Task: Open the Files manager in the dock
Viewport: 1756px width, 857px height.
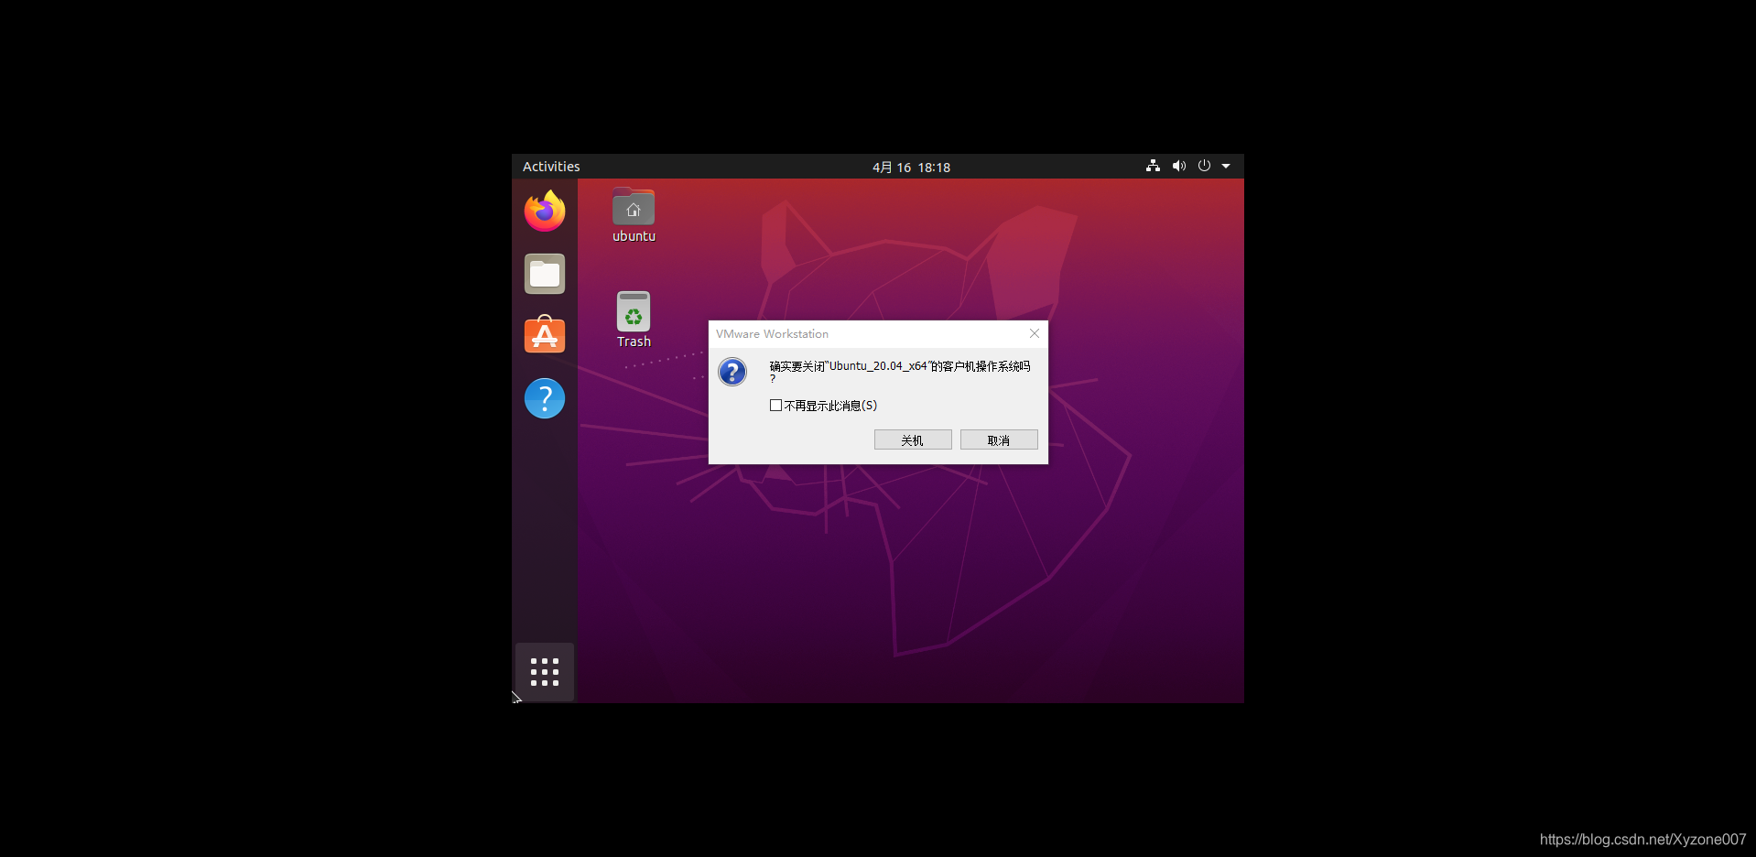Action: [x=545, y=274]
